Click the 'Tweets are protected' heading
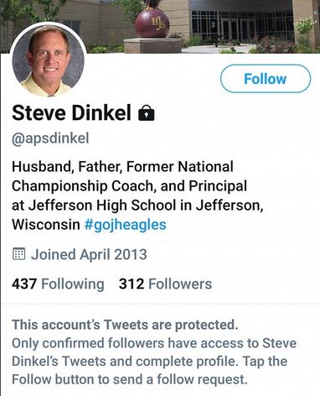 coord(125,325)
